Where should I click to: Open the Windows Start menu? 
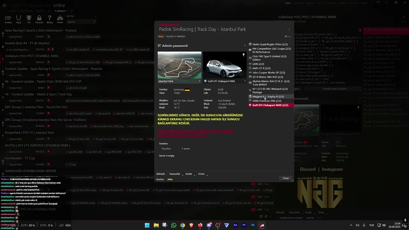tap(147, 225)
